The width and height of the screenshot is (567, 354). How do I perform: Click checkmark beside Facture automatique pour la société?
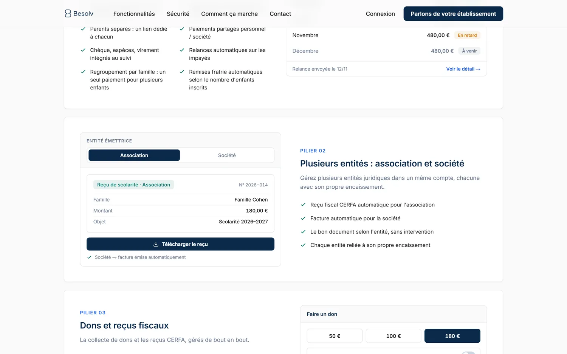click(x=303, y=218)
